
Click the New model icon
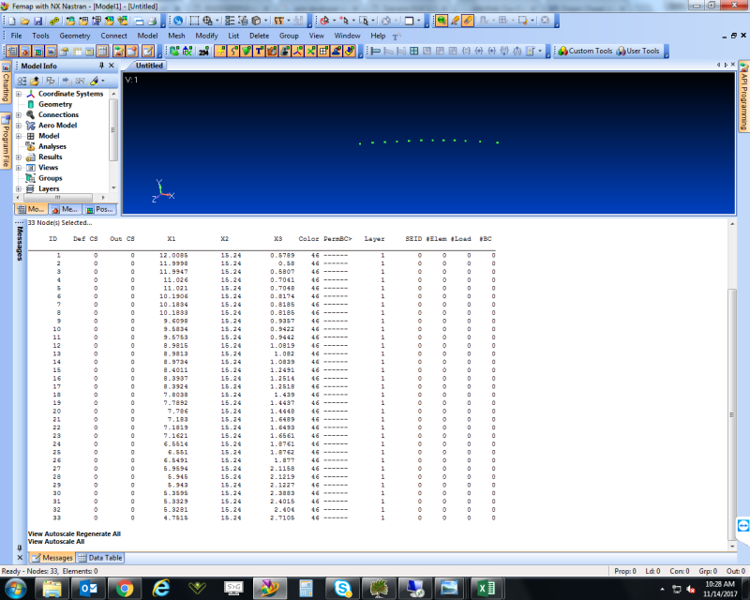click(x=11, y=21)
